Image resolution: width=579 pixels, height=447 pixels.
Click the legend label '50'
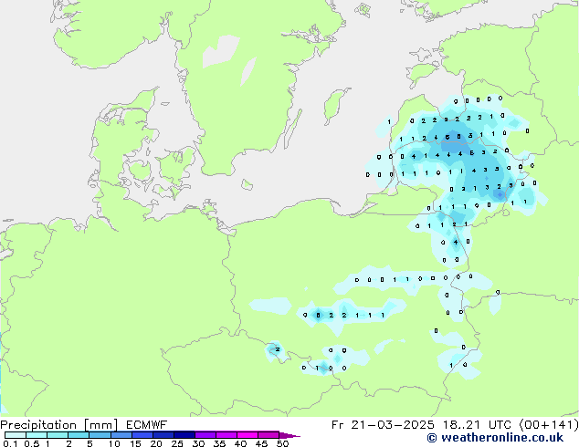(x=282, y=443)
